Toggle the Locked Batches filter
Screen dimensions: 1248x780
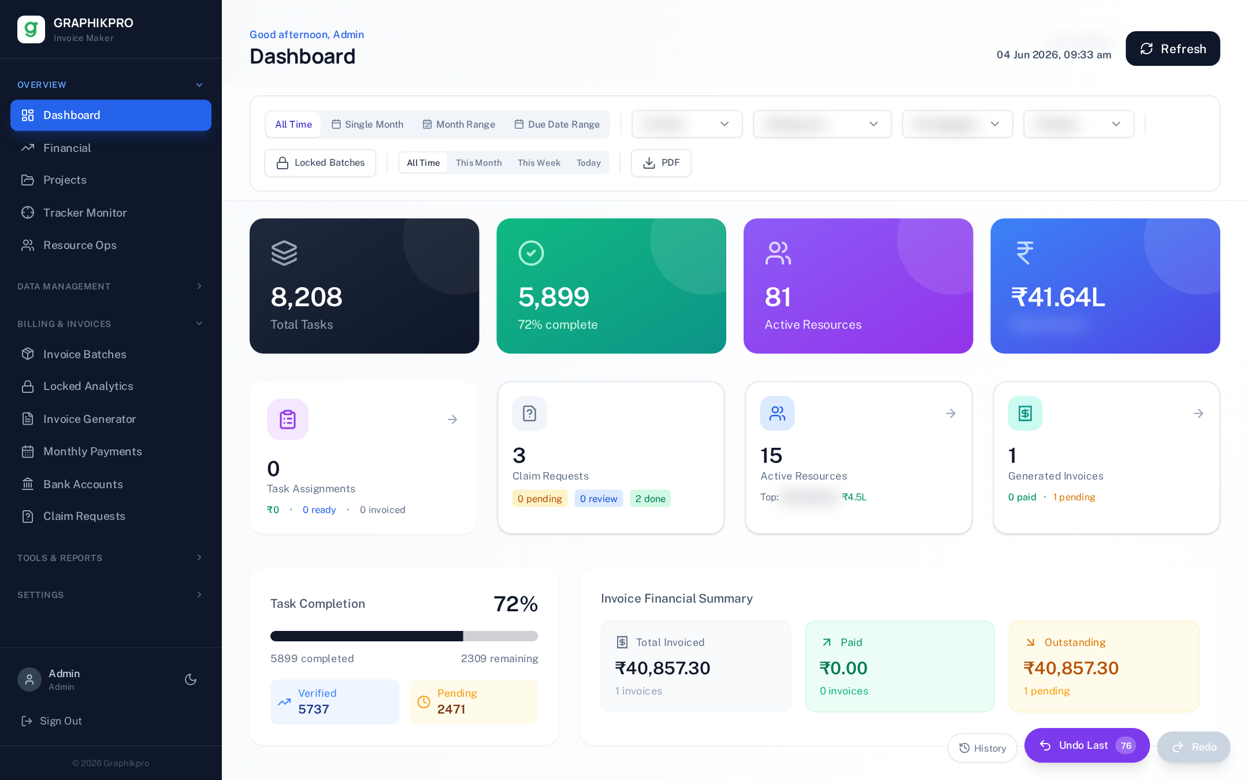[320, 163]
